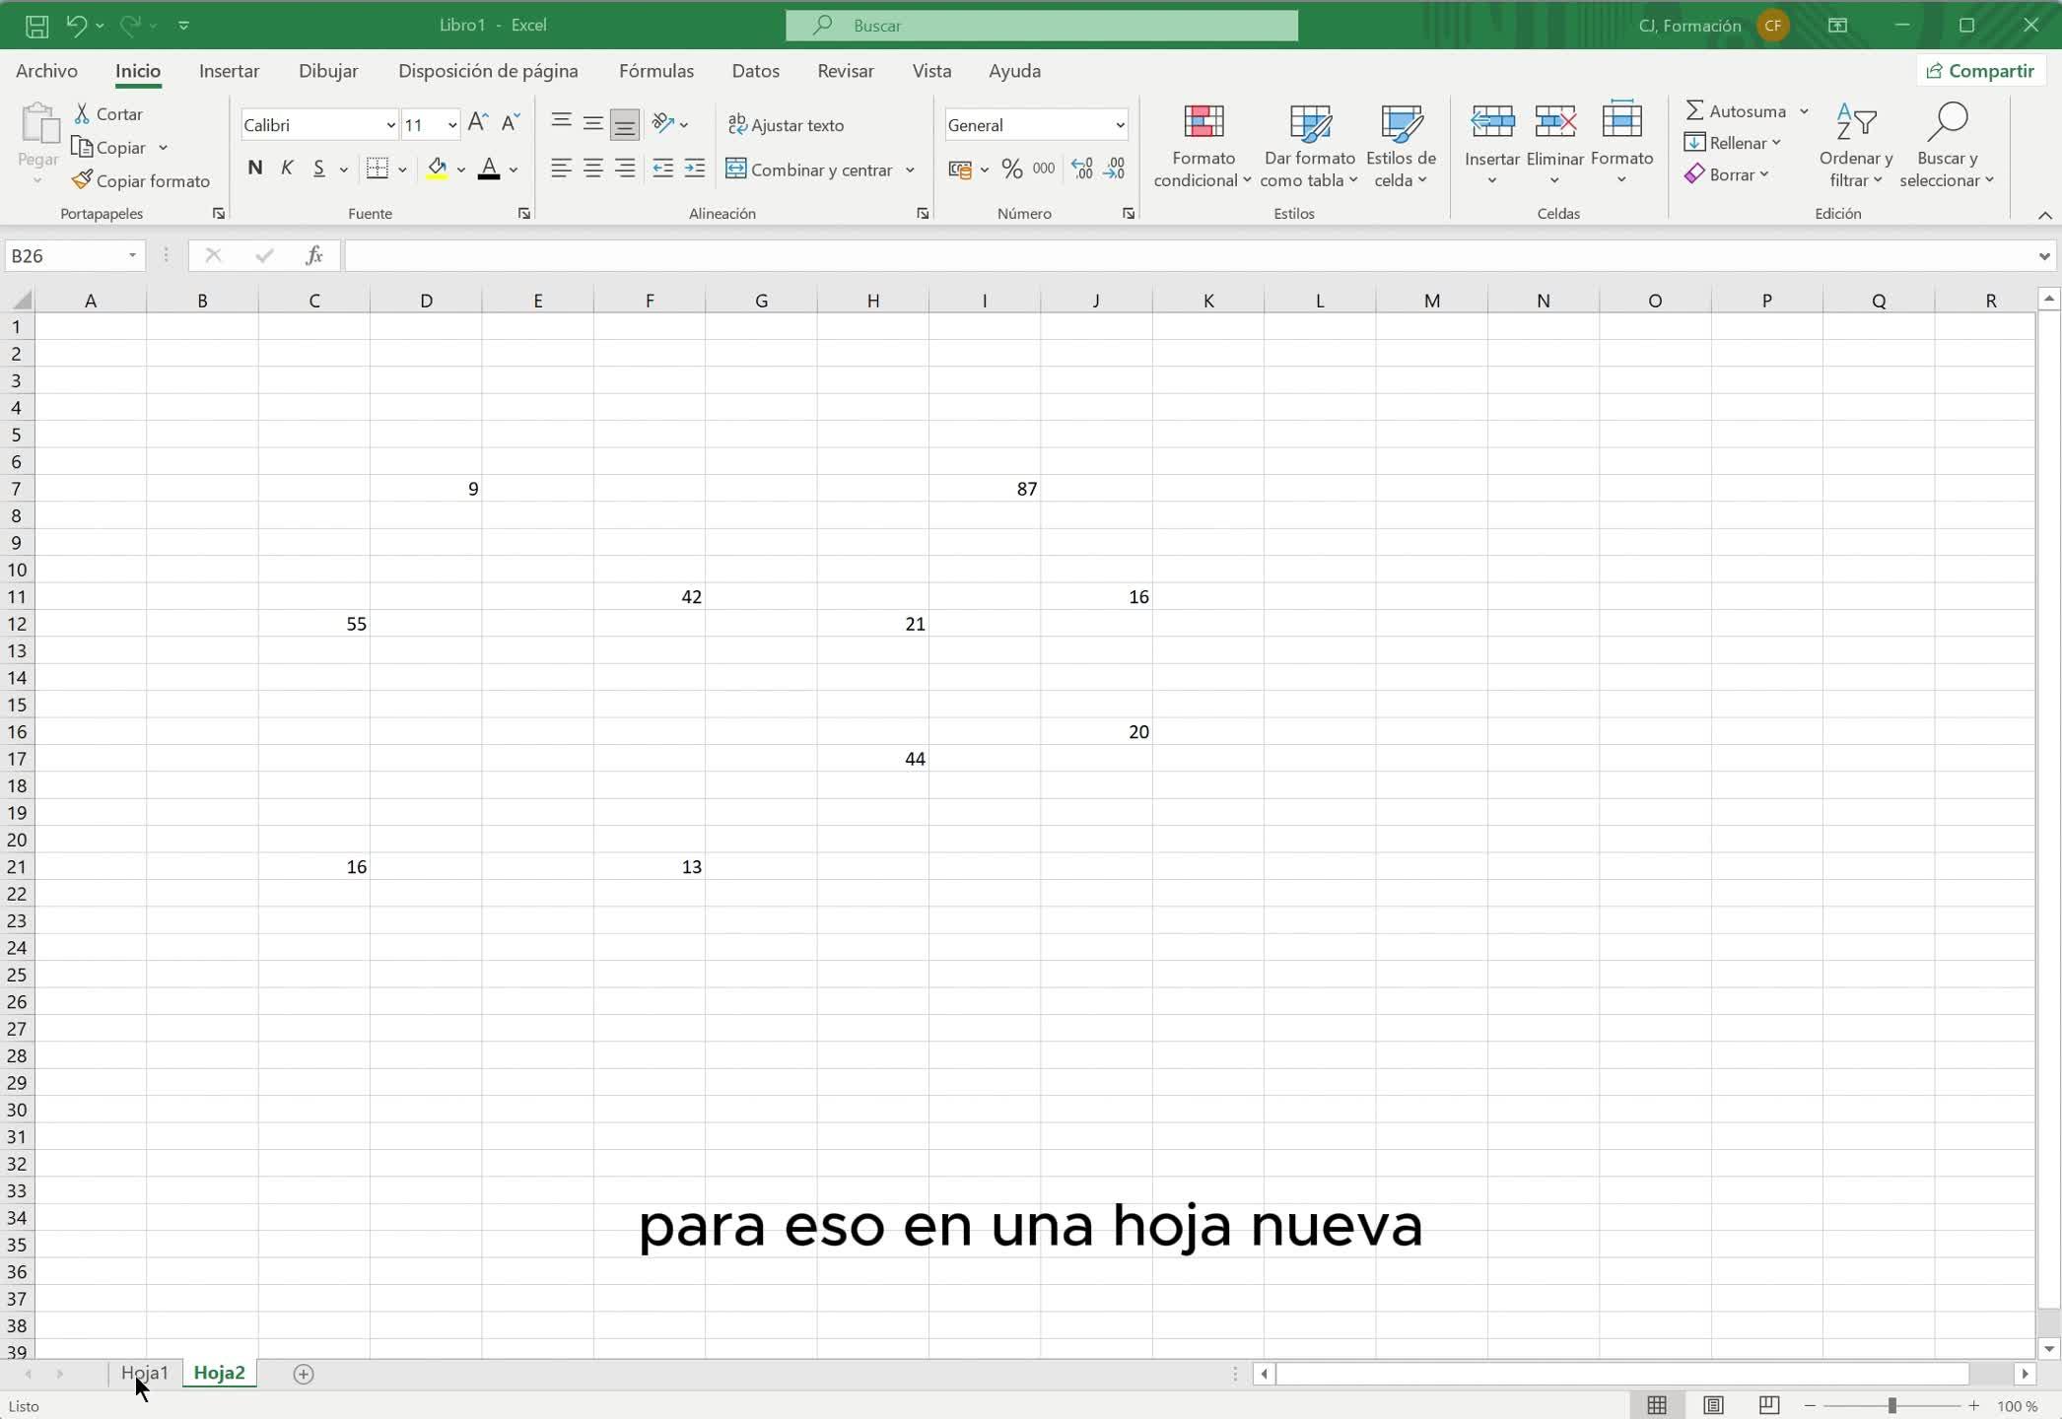Click the Buscar search box
This screenshot has height=1419, width=2062.
click(x=1041, y=26)
